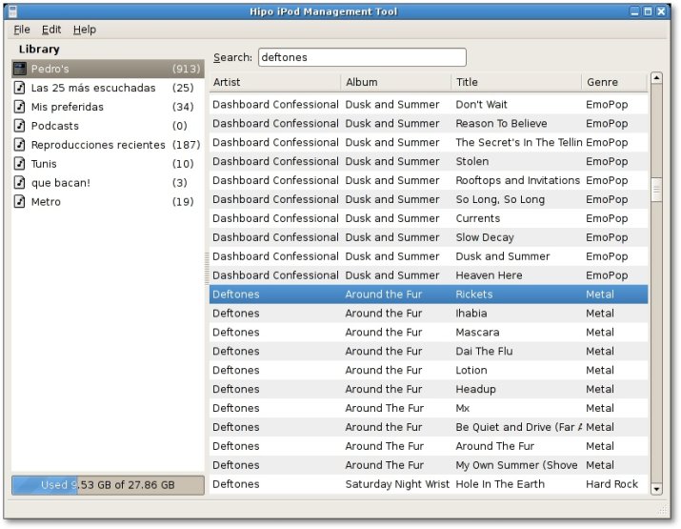Image resolution: width=681 pixels, height=529 pixels.
Task: Select the Reproducciones recientes playlist
Action: coord(108,145)
